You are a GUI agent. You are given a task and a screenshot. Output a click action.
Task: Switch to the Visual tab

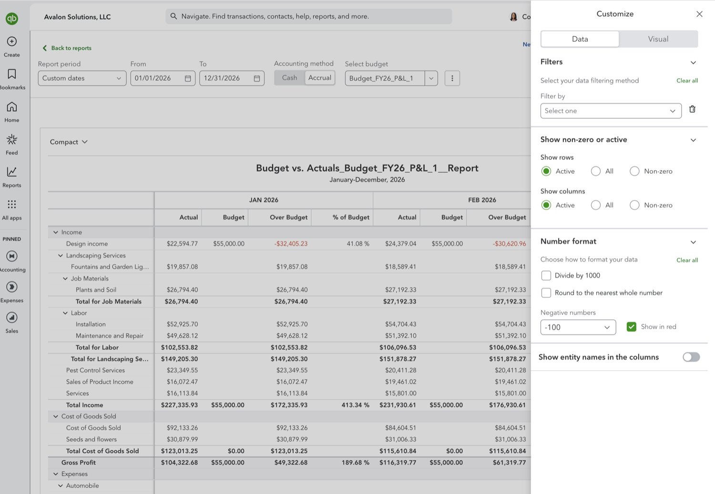[x=658, y=39]
